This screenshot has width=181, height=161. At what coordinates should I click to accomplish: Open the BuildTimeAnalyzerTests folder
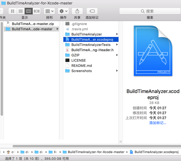(x=91, y=44)
